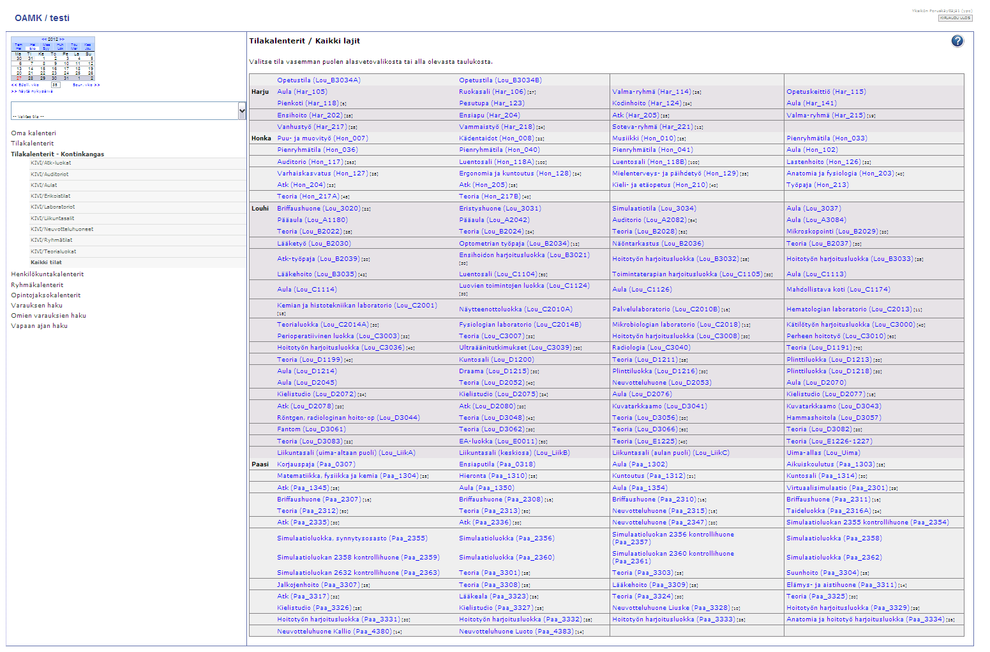Select KIVI/Erikoistilat submenu item
This screenshot has width=990, height=652.
50,196
